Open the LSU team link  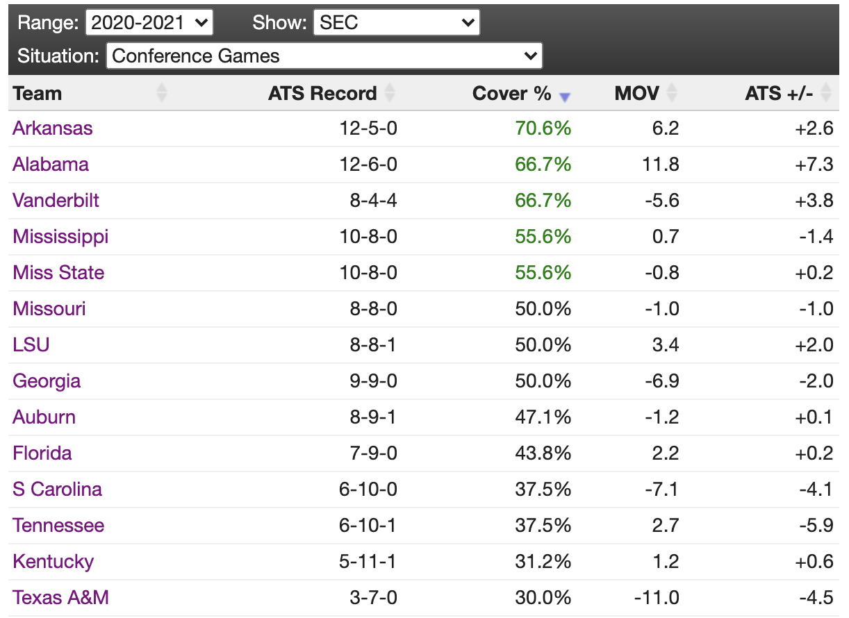click(31, 345)
